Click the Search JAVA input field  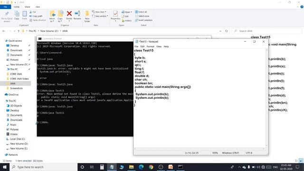[x=267, y=31]
